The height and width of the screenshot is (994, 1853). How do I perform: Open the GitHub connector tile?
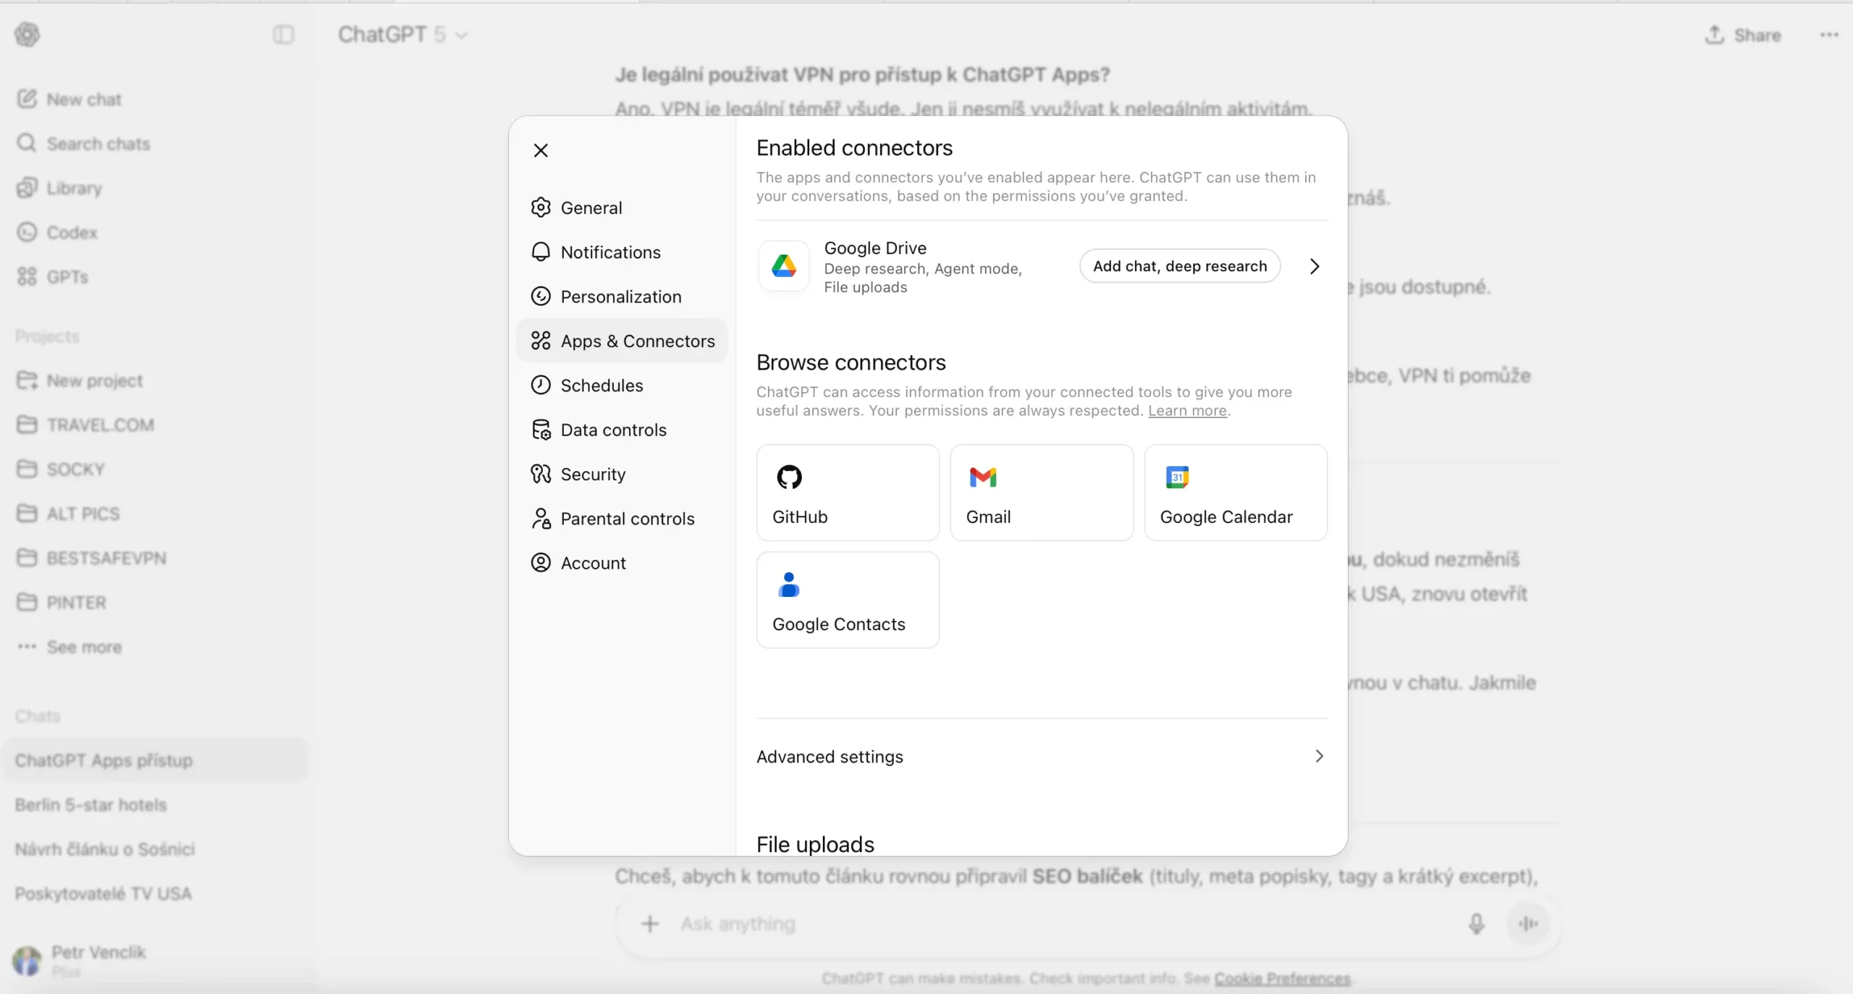point(846,493)
